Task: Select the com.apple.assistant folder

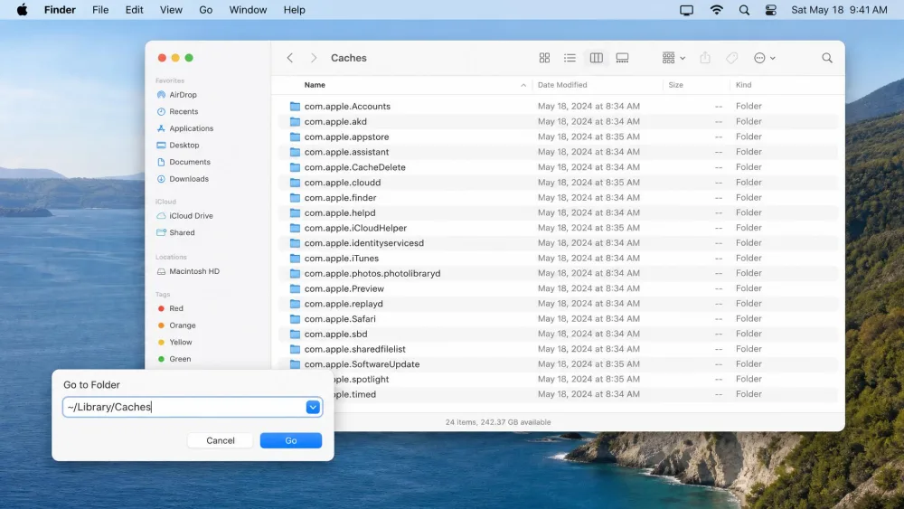Action: point(558,152)
